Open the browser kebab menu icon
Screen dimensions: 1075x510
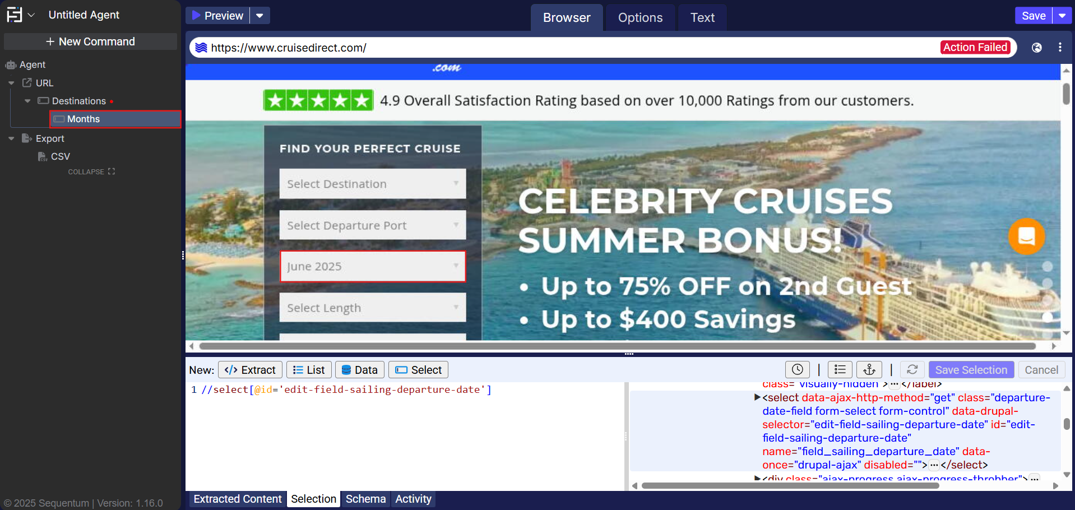tap(1059, 48)
